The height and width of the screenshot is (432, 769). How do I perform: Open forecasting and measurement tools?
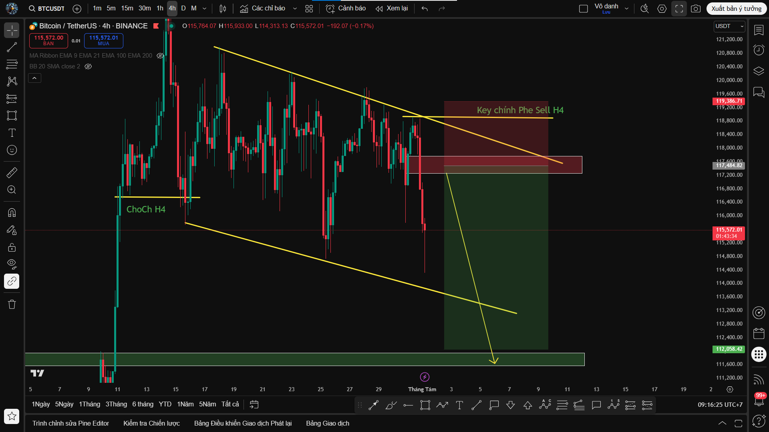coord(12,98)
